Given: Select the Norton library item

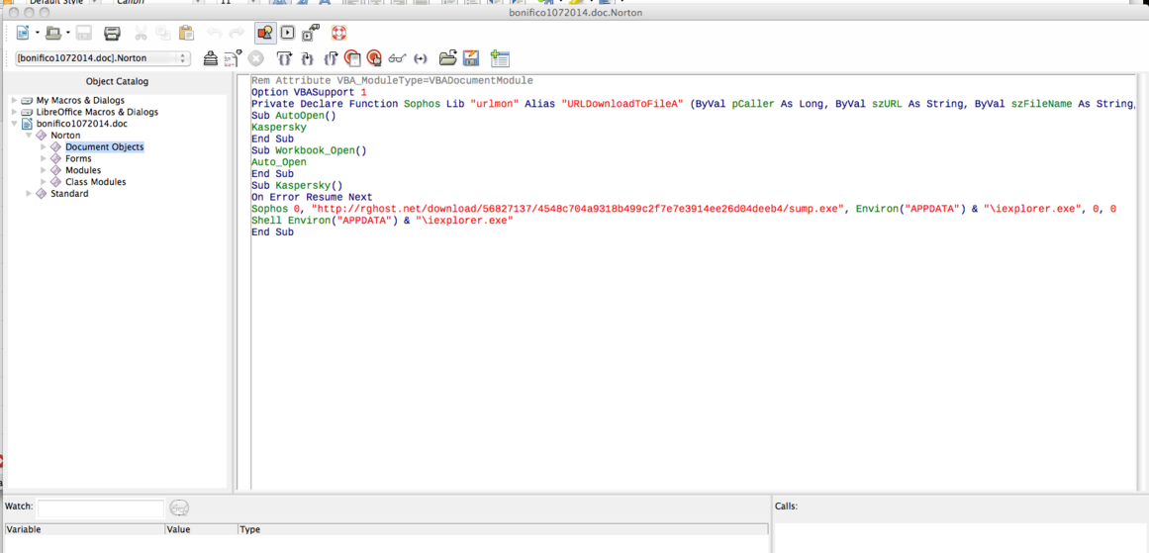Looking at the screenshot, I should (65, 136).
